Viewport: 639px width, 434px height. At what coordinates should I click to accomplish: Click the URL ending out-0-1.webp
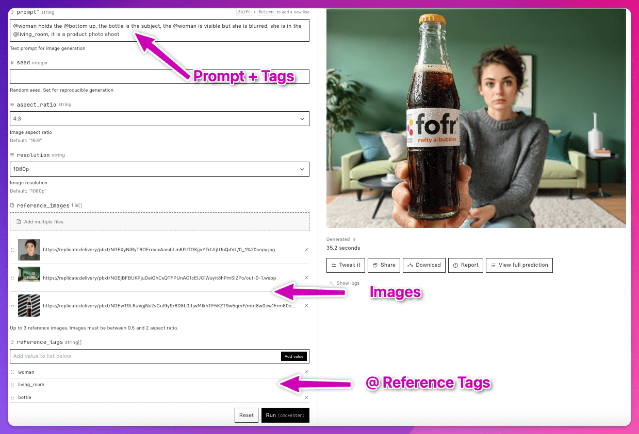(x=159, y=277)
